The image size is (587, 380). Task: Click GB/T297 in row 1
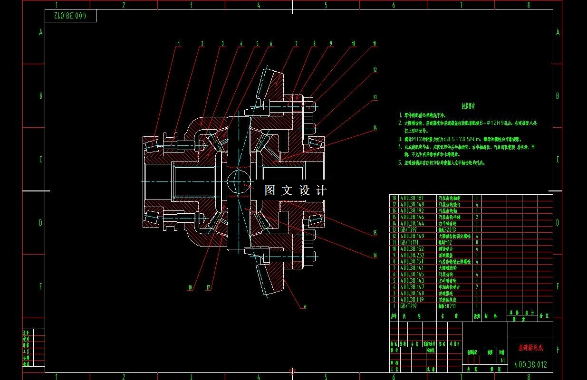[409, 306]
